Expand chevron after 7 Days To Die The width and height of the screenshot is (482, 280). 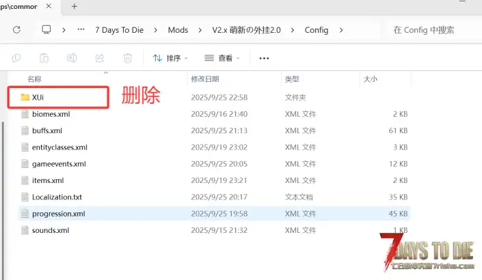click(x=156, y=30)
